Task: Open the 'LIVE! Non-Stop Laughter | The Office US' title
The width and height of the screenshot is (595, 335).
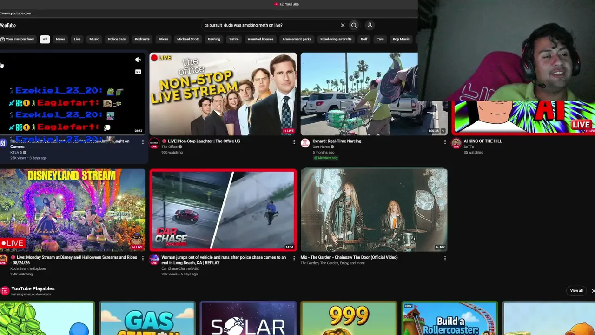Action: click(201, 141)
